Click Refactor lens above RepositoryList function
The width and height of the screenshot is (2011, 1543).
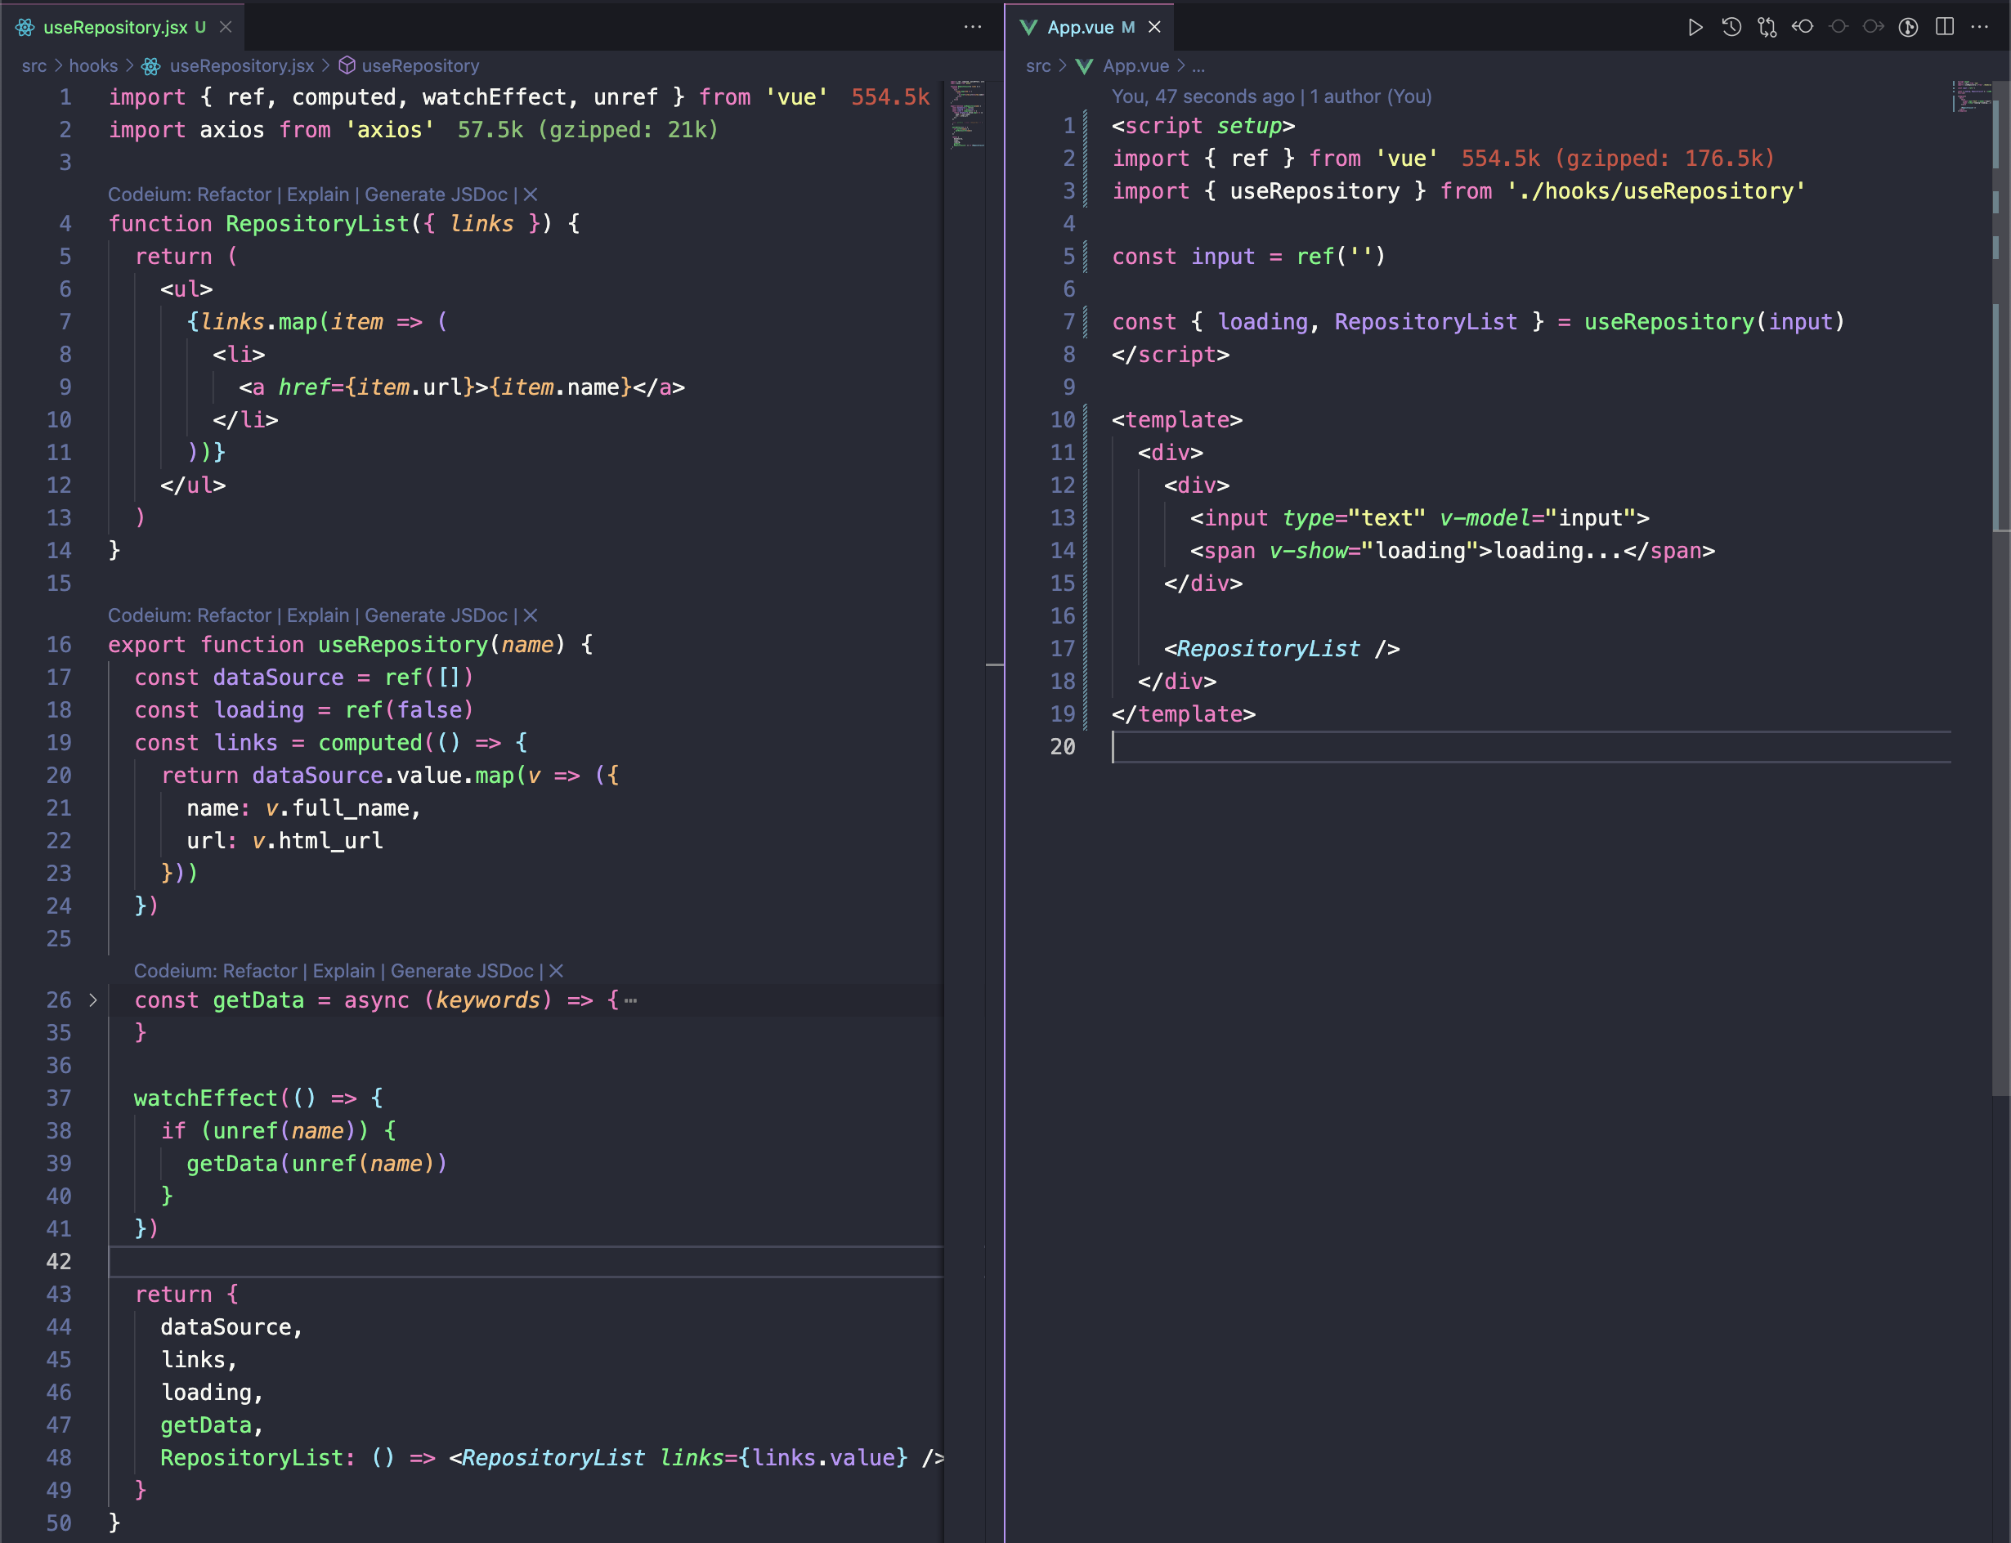click(233, 195)
